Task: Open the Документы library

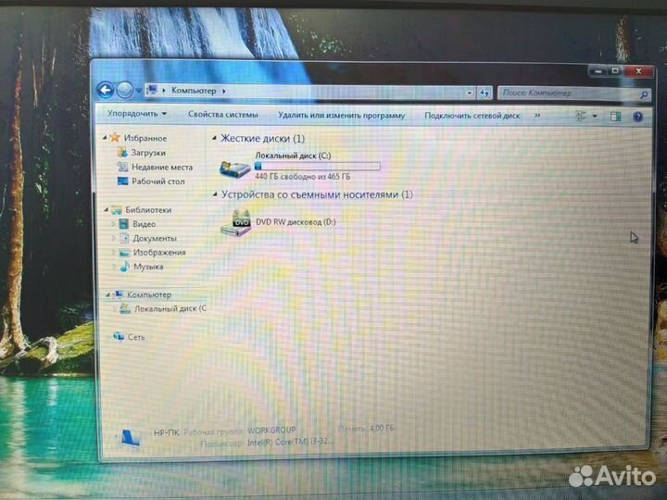Action: point(155,239)
